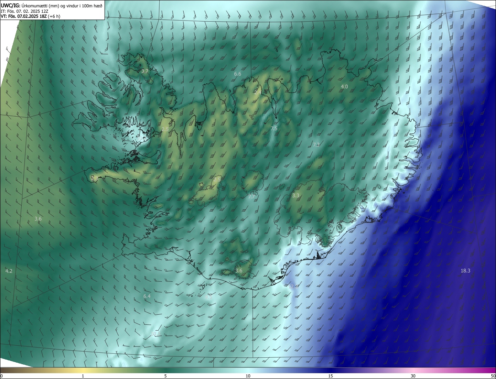Click the 6.6 precipitation value label
The height and width of the screenshot is (379, 496).
pyautogui.click(x=238, y=74)
